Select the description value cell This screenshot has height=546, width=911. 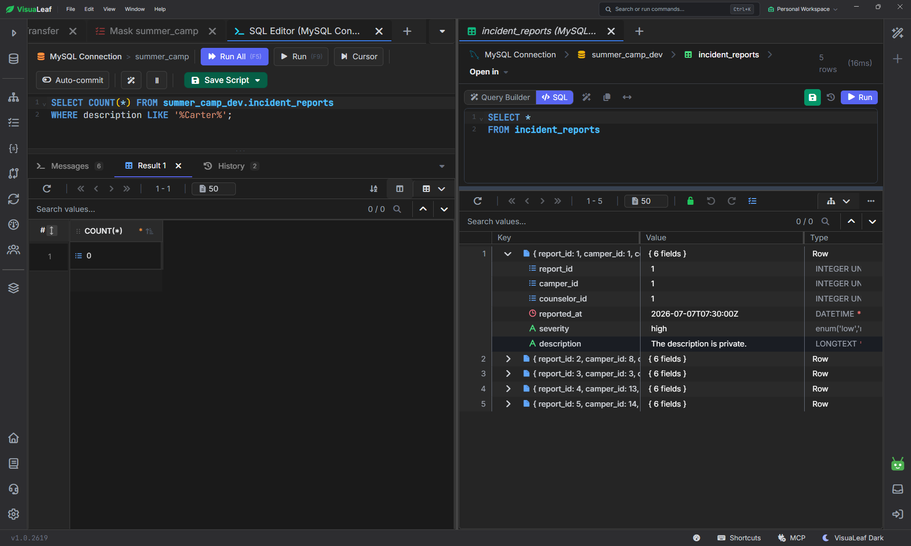[721, 344]
